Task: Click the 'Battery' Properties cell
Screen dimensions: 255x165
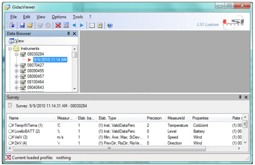Action: 199,131
